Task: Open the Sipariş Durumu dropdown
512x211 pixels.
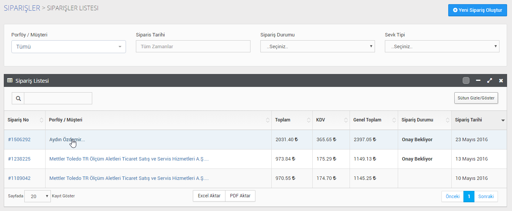Action: [318, 46]
